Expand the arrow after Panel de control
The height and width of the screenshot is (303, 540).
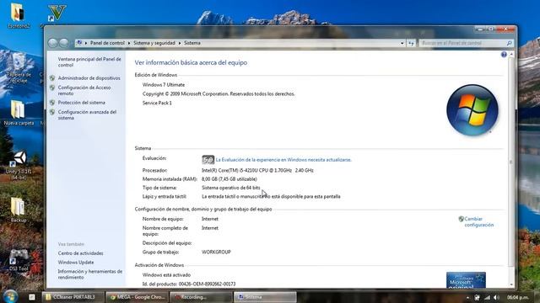(129, 43)
